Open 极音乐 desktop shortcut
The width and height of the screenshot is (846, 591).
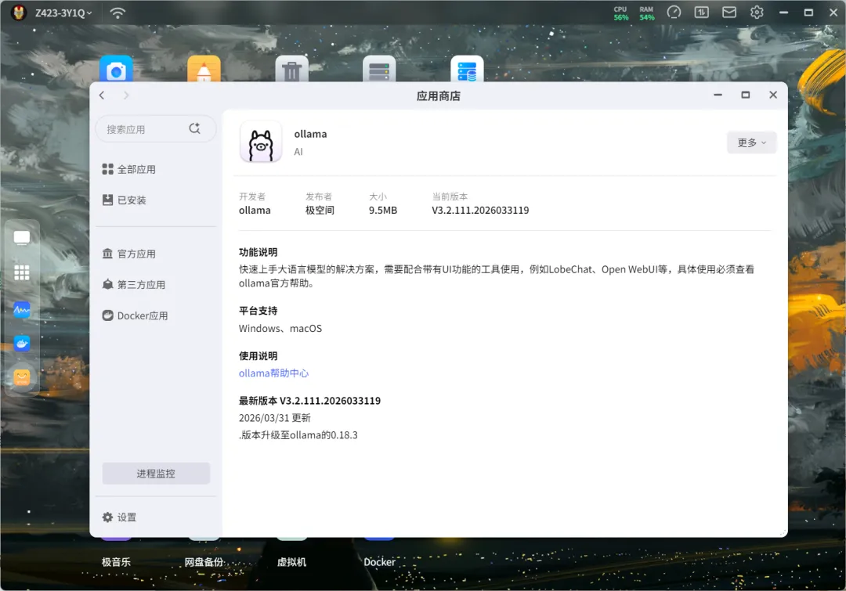tap(116, 562)
